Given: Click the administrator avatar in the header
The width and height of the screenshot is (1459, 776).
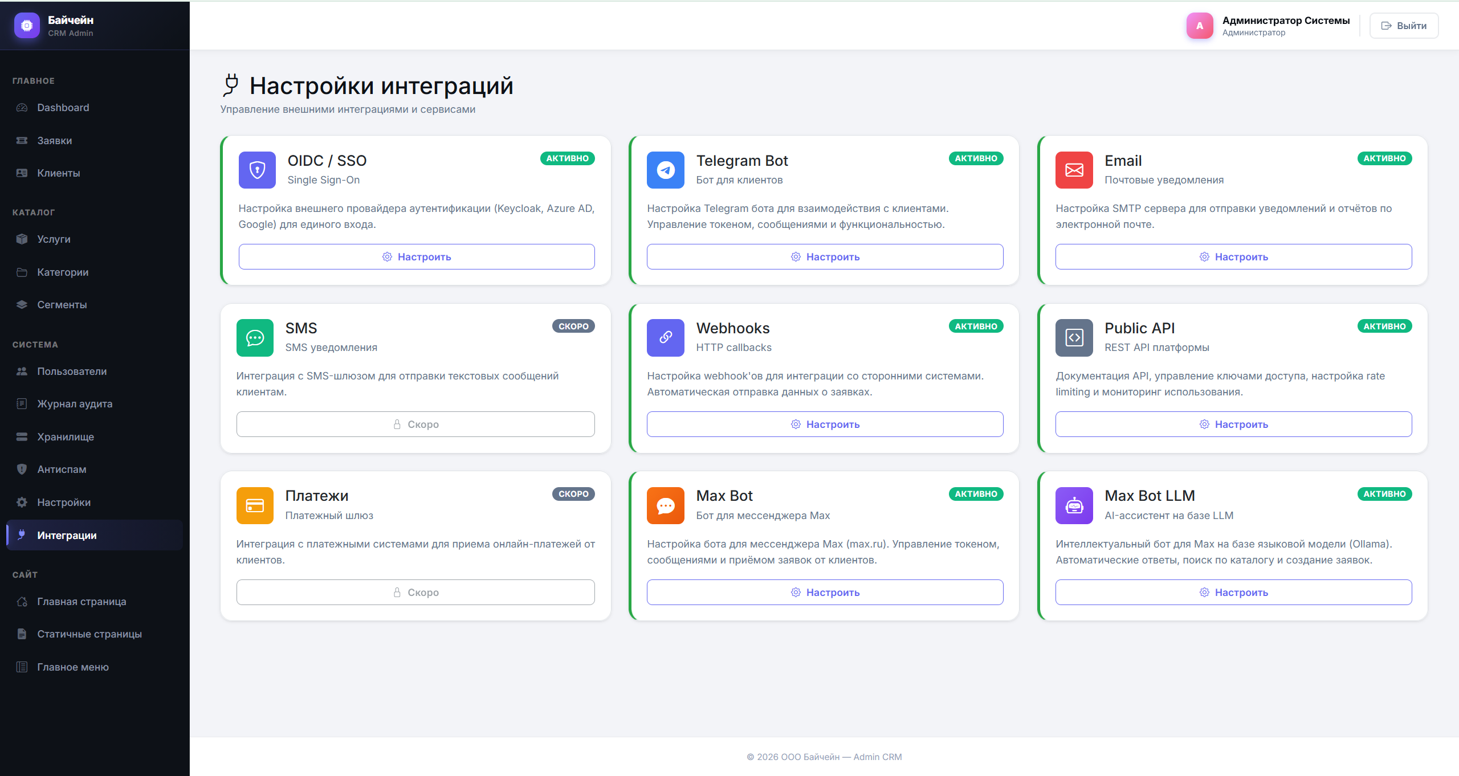Looking at the screenshot, I should (1199, 26).
